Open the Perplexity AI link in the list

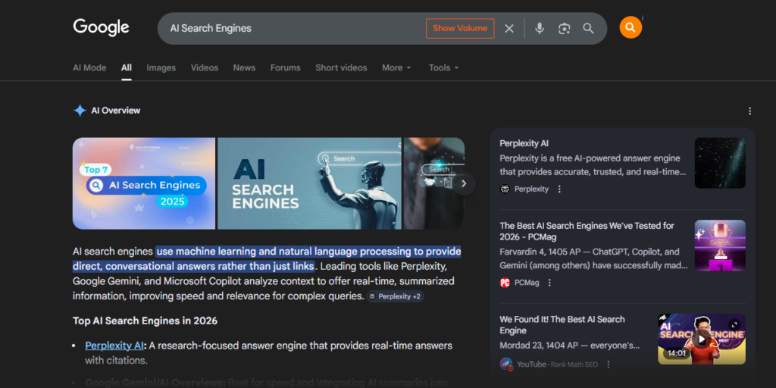(114, 346)
